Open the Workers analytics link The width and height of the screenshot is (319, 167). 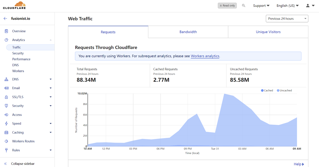[205, 56]
